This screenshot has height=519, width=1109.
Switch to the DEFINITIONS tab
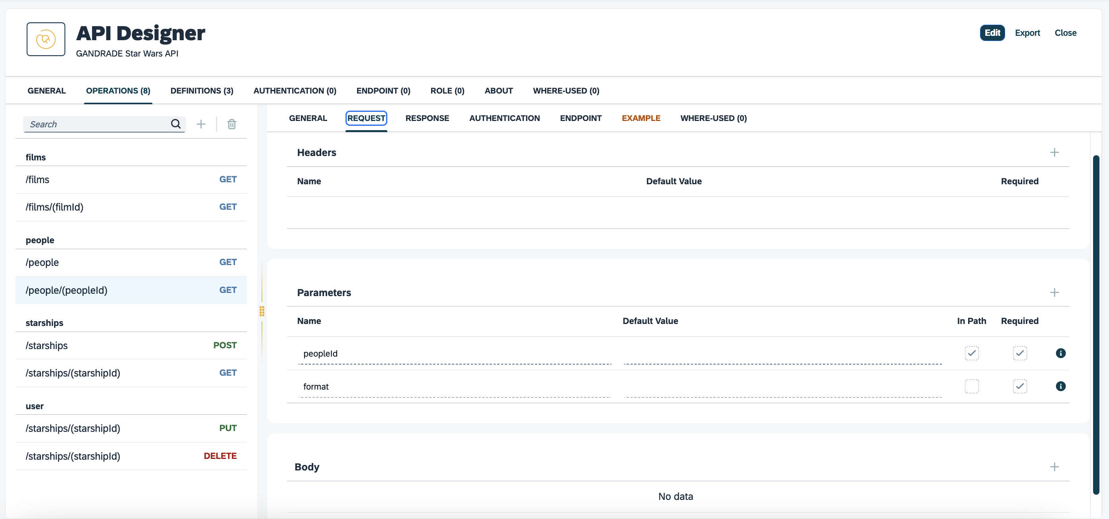pyautogui.click(x=201, y=91)
